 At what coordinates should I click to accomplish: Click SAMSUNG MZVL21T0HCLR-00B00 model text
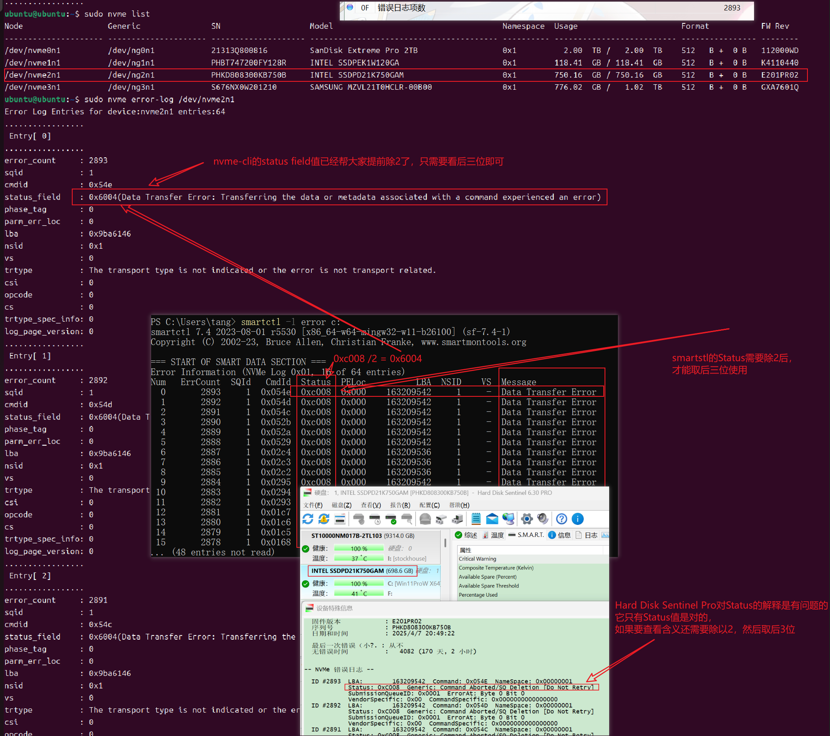(x=371, y=87)
